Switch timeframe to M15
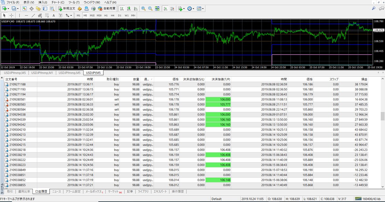This screenshot has width=385, height=202. (x=92, y=15)
